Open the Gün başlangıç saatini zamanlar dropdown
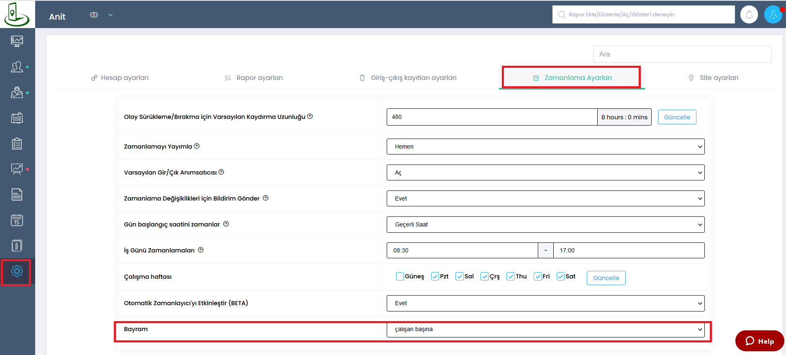 (545, 224)
